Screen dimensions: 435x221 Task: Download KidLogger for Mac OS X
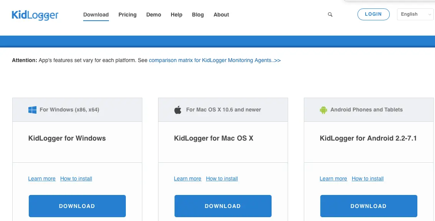tap(223, 206)
